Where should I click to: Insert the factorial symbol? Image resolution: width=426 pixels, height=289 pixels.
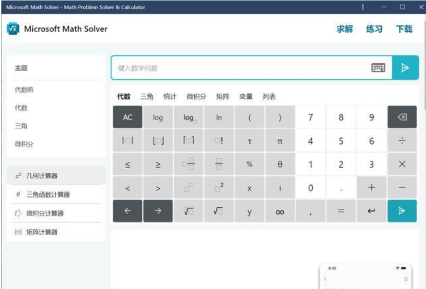click(x=219, y=140)
